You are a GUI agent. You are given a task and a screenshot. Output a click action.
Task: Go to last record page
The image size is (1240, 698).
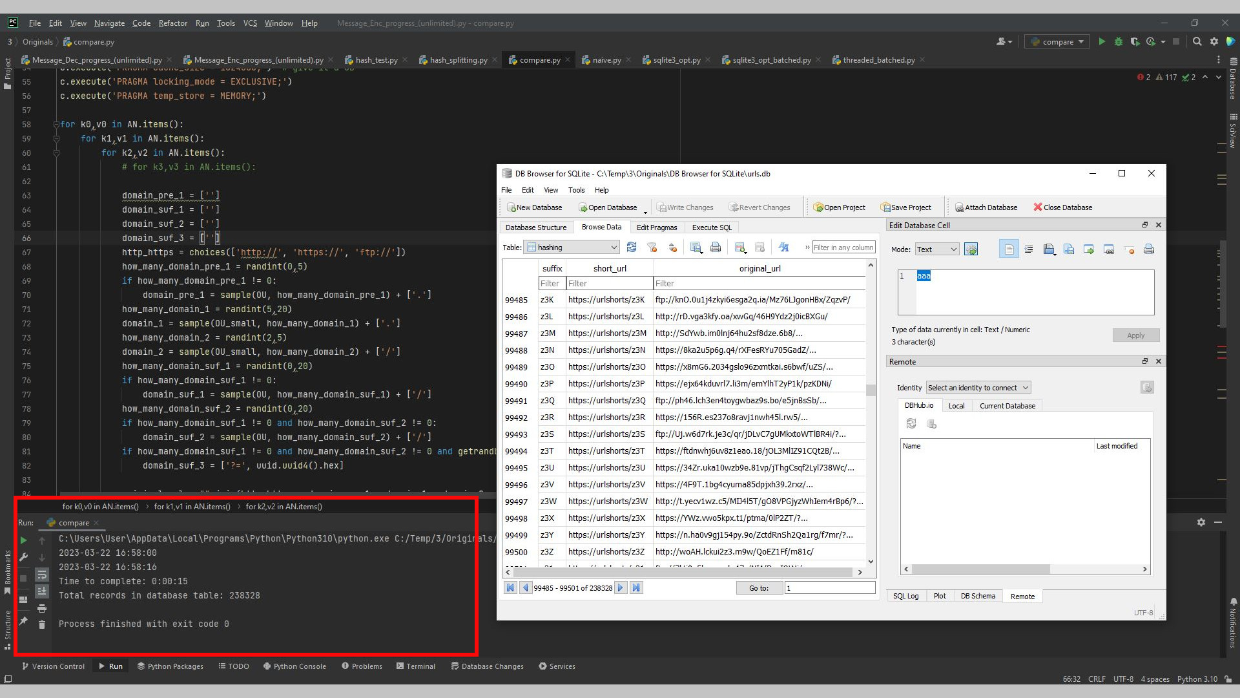coord(636,588)
